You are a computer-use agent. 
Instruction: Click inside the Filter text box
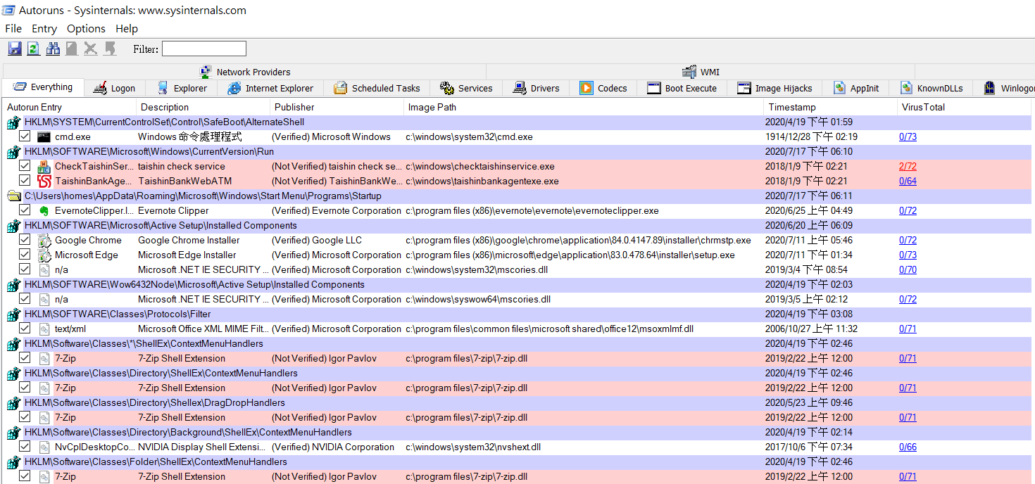coord(204,49)
